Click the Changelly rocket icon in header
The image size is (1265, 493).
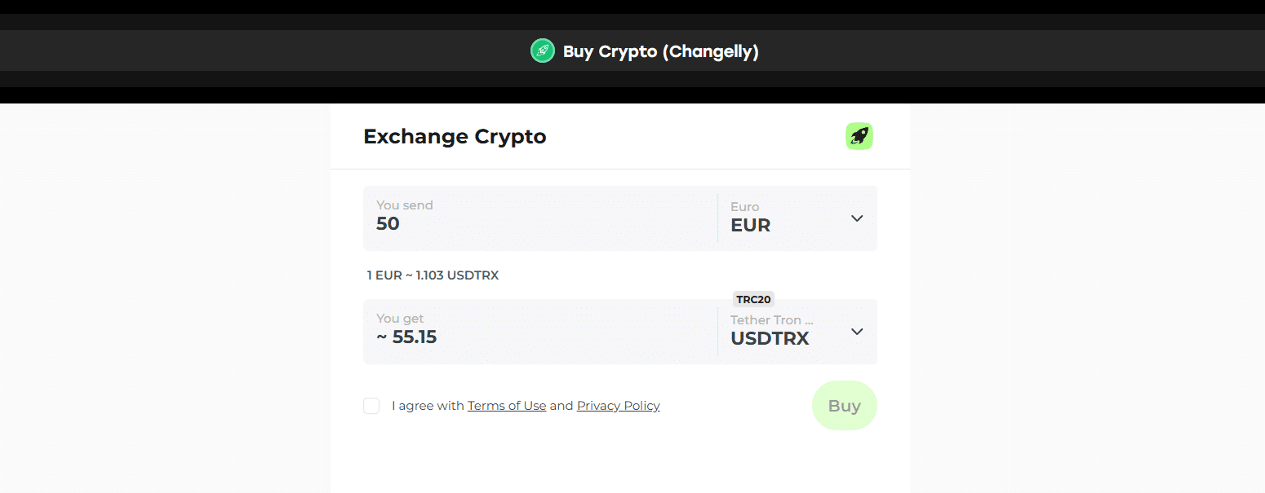point(542,50)
